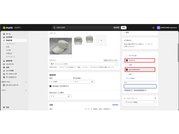Click the 価格 input showing 2,500
This screenshot has height=134, width=179.
(x=60, y=82)
